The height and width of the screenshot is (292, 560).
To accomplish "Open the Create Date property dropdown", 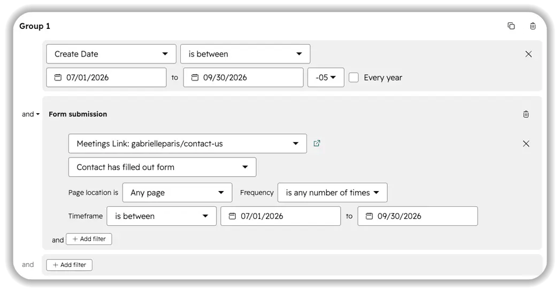I will (111, 54).
